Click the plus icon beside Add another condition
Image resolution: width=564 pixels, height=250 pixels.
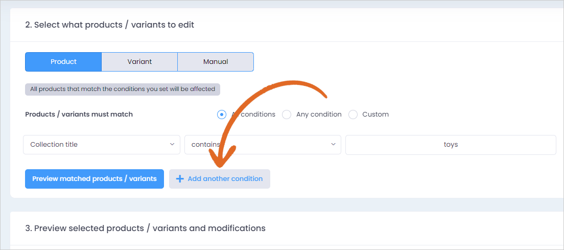pos(179,179)
